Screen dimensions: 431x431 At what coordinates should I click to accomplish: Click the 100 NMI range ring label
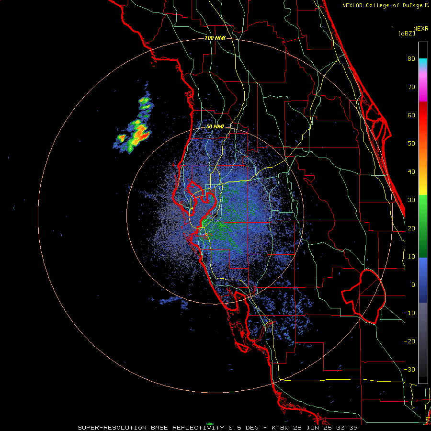click(x=215, y=38)
